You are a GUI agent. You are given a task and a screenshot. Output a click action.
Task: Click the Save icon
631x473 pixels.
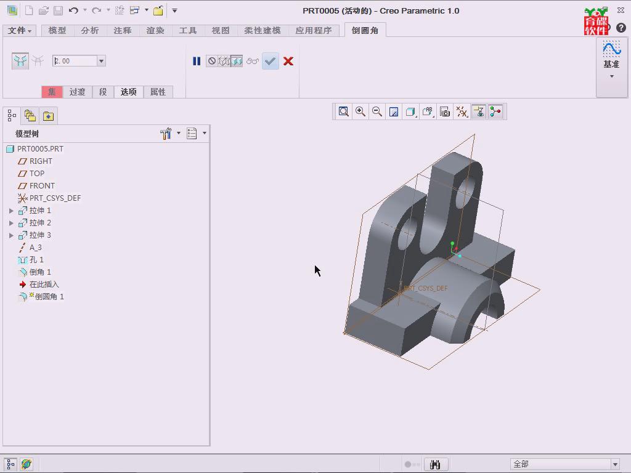[59, 10]
